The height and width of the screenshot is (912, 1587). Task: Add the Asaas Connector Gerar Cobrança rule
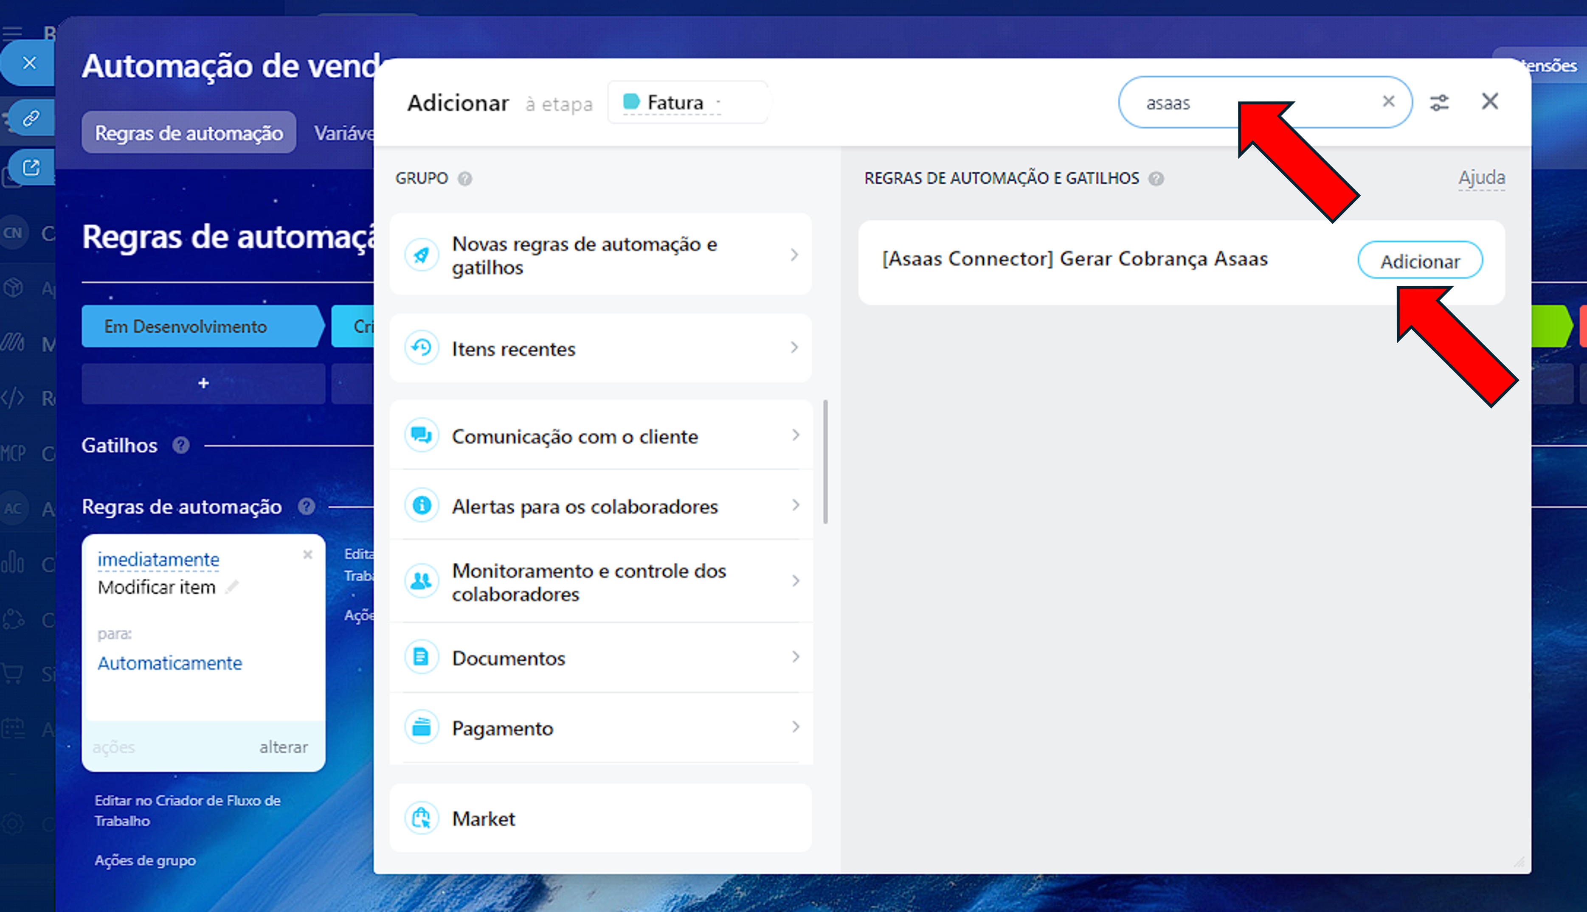point(1419,261)
